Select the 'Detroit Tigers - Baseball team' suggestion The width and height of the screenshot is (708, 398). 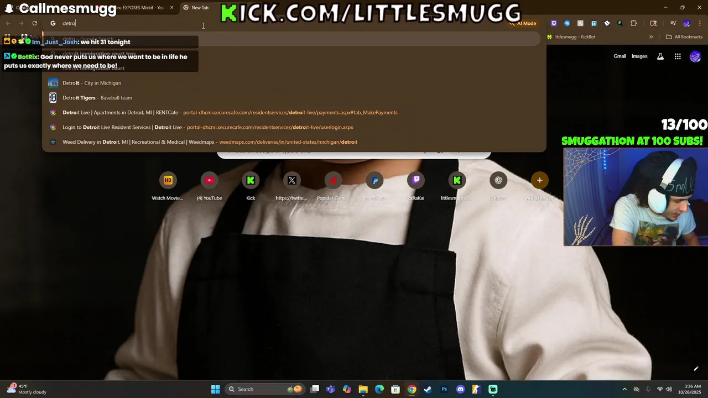(294, 98)
